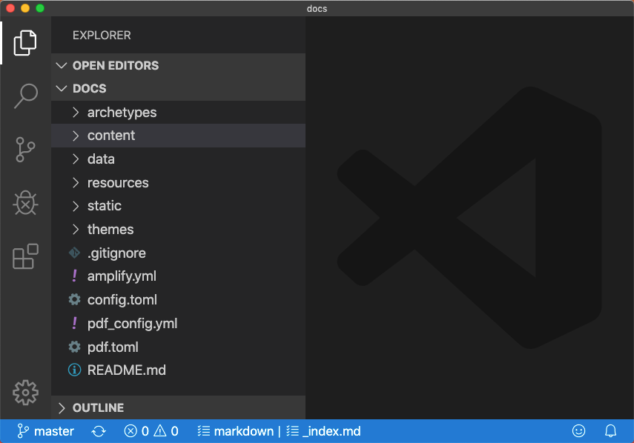
Task: Click errors and warnings count in status bar
Action: coord(151,431)
